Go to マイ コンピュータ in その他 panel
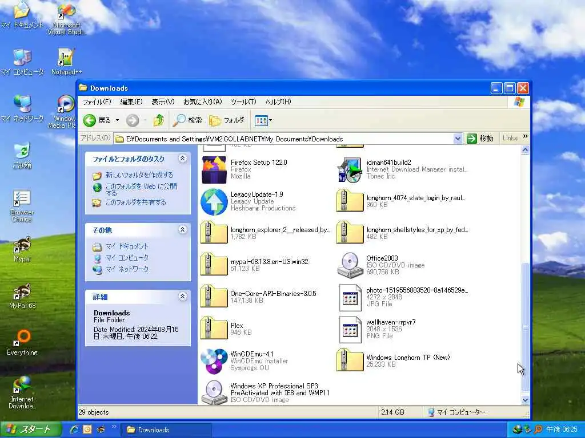Image resolution: width=585 pixels, height=438 pixels. [127, 257]
